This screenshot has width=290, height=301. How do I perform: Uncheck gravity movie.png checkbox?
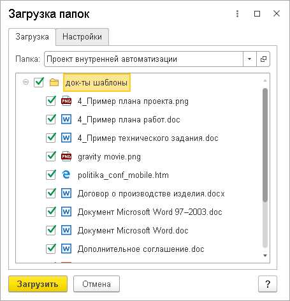(x=51, y=157)
